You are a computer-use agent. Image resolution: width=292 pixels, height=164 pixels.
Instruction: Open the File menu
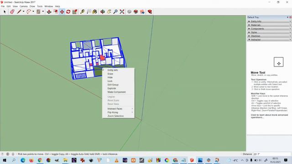pyautogui.click(x=3, y=6)
